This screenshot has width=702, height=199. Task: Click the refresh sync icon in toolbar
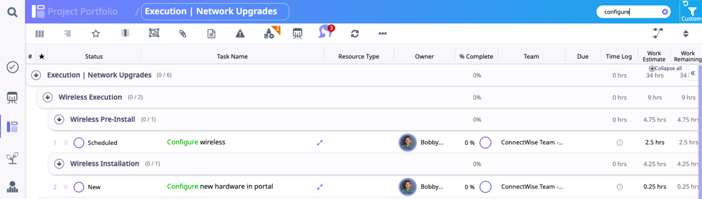(355, 34)
